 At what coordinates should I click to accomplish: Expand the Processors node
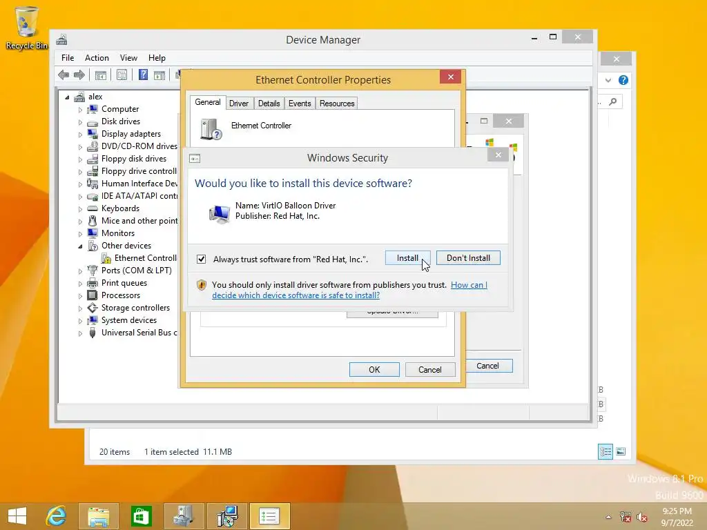[x=80, y=296]
